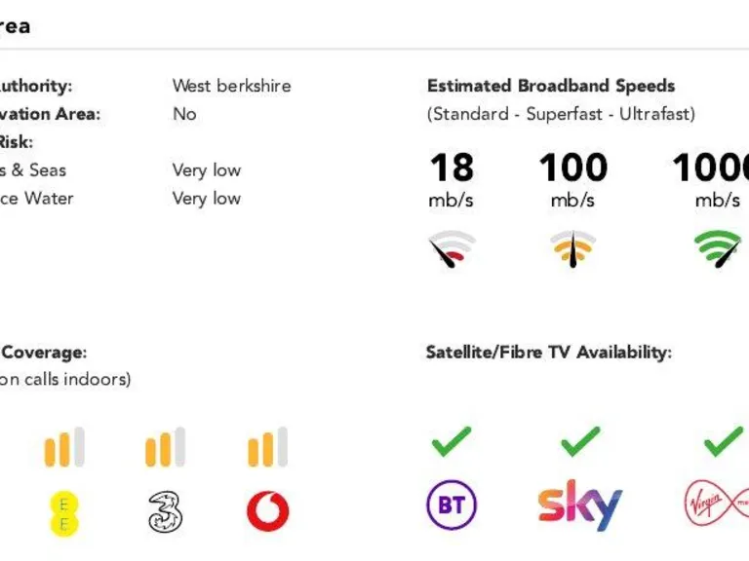Screen dimensions: 749x561
Task: Click the BT logo
Action: 452,505
